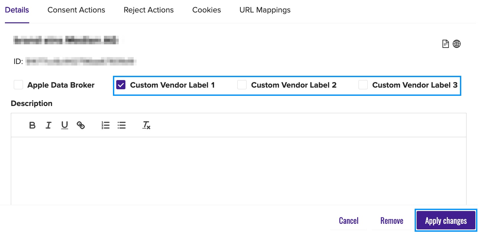Enable the Apple Data Broker checkbox
The image size is (478, 232).
(x=18, y=85)
